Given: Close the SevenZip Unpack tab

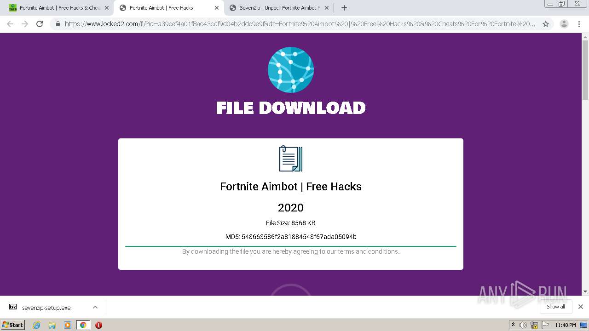Looking at the screenshot, I should click(x=326, y=8).
